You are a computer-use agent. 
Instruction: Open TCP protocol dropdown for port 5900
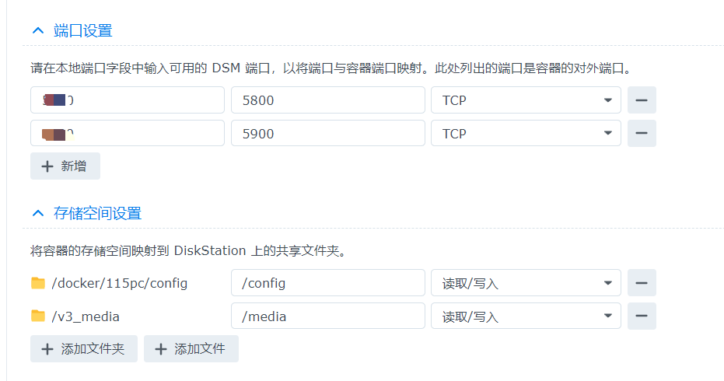click(x=526, y=133)
